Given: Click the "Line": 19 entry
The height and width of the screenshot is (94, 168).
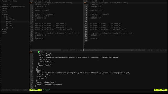Looking at the screenshot, I should pyautogui.click(x=42, y=77).
